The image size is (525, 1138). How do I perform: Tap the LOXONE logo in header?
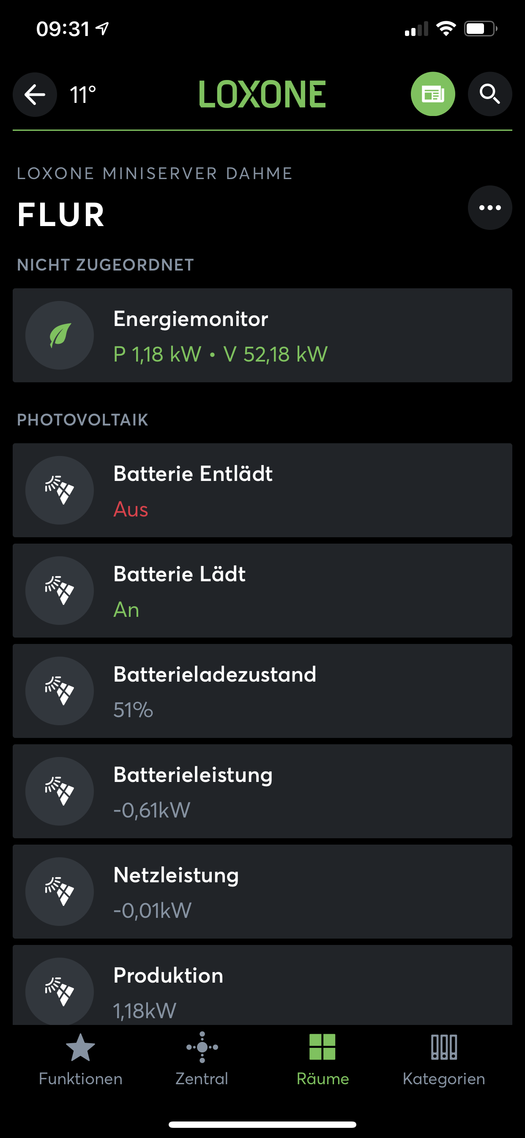(x=262, y=94)
